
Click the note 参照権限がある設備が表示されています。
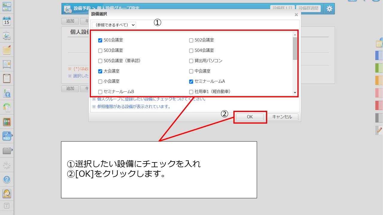pyautogui.click(x=131, y=107)
